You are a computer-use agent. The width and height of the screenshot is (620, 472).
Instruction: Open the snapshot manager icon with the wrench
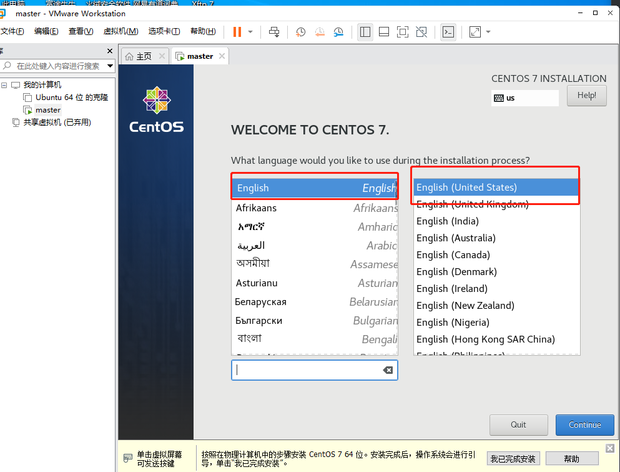tap(338, 32)
